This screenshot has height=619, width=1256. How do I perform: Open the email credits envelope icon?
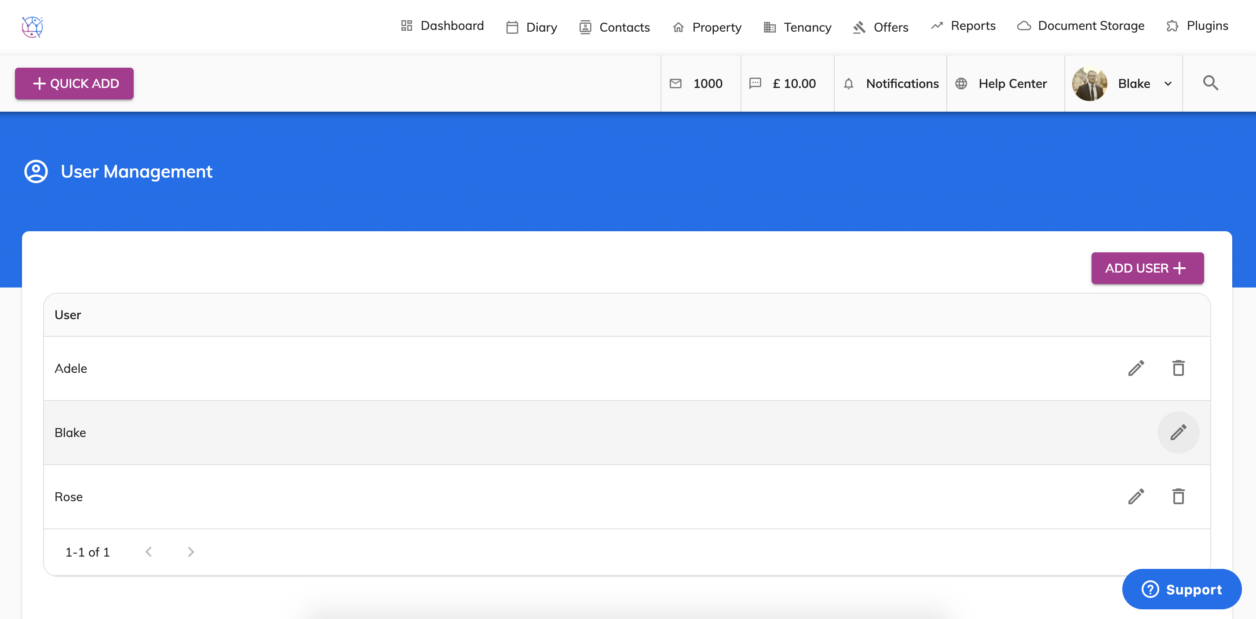pyautogui.click(x=676, y=84)
